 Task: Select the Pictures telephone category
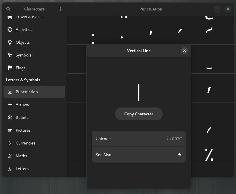pos(34,130)
